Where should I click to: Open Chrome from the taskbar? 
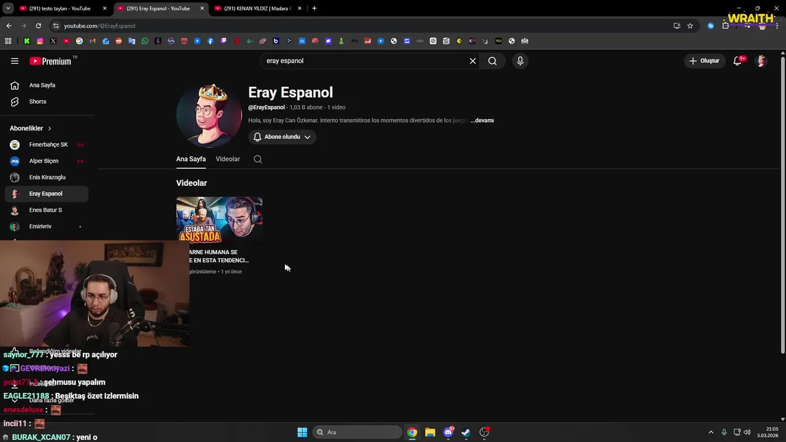point(412,432)
